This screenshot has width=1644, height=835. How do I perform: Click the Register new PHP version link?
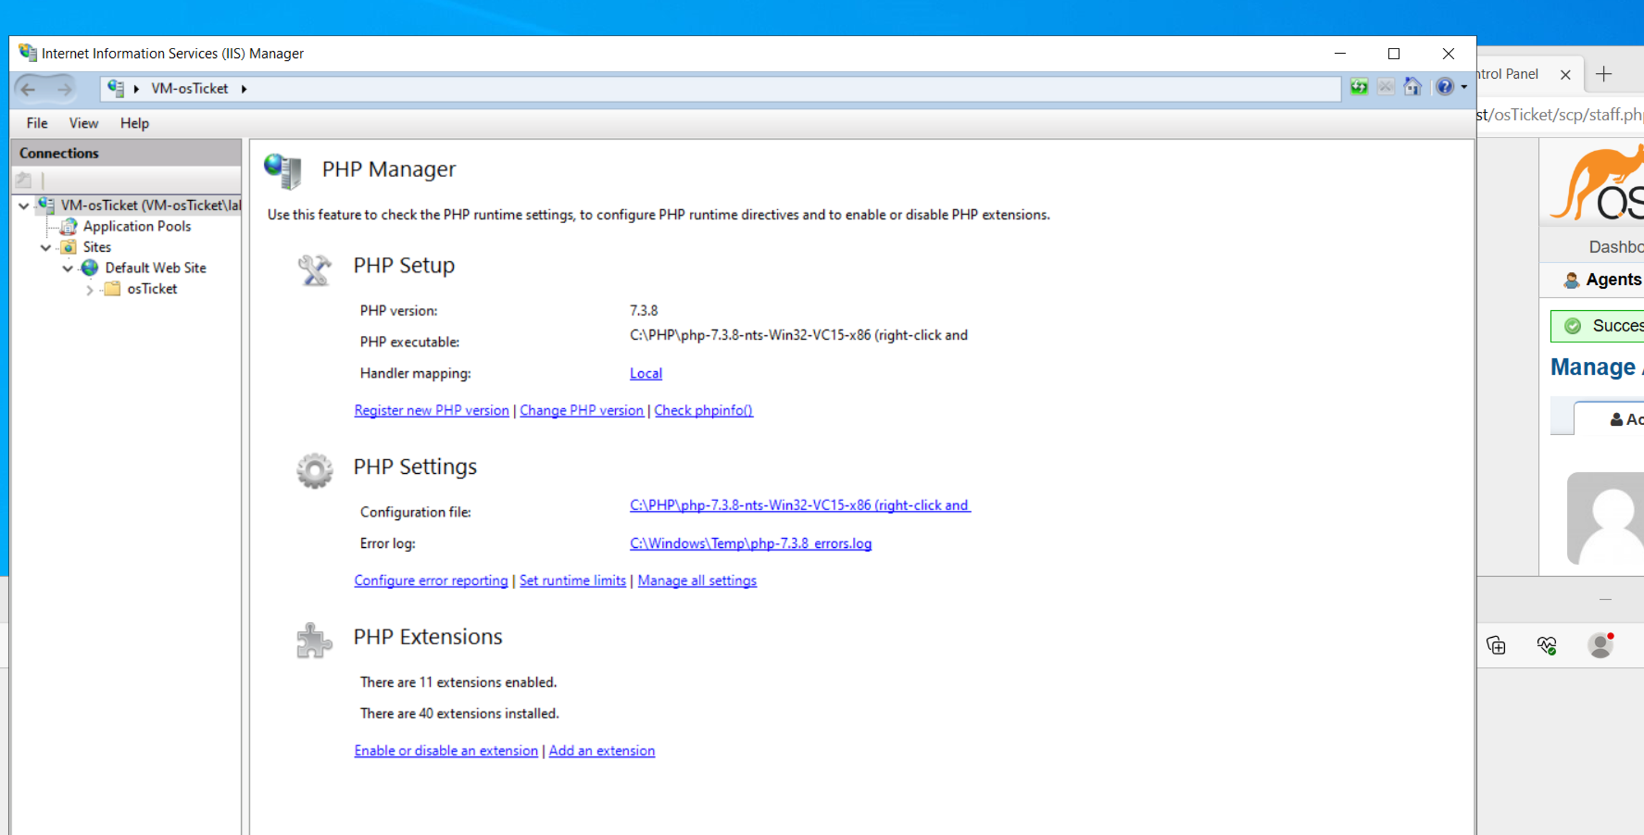[431, 410]
